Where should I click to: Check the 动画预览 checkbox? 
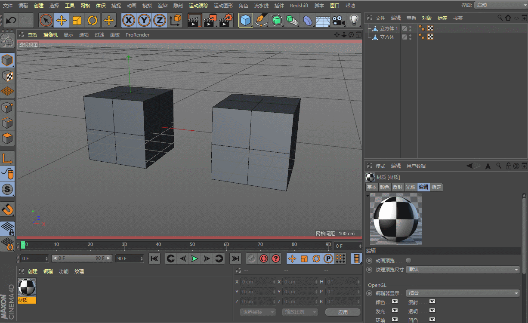pyautogui.click(x=408, y=260)
